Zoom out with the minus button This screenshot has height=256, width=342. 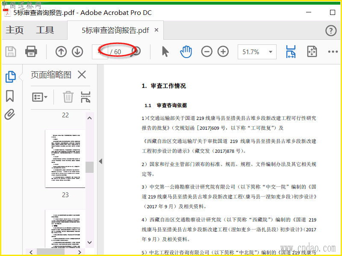pyautogui.click(x=206, y=52)
